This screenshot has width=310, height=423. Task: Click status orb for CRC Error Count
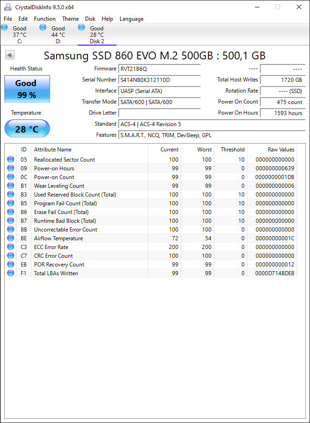11,255
